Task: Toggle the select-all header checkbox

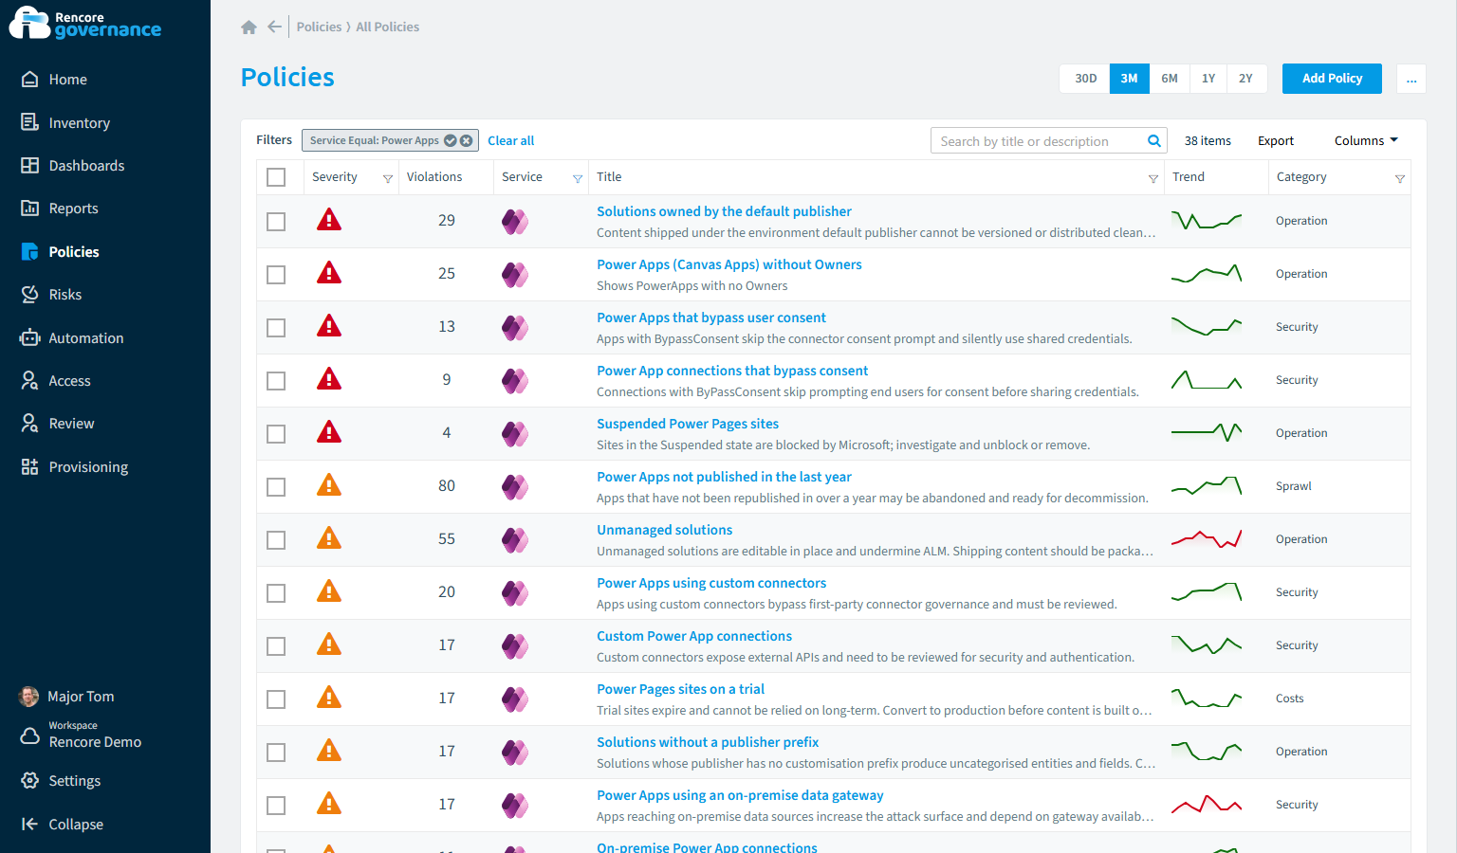Action: pos(276,177)
